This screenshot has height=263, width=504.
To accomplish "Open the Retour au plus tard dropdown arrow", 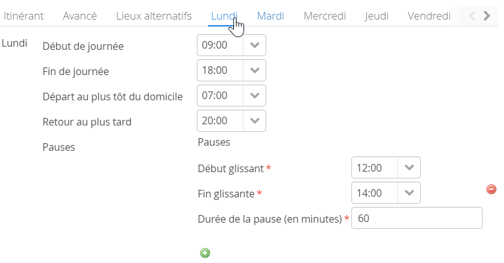I will pos(255,120).
